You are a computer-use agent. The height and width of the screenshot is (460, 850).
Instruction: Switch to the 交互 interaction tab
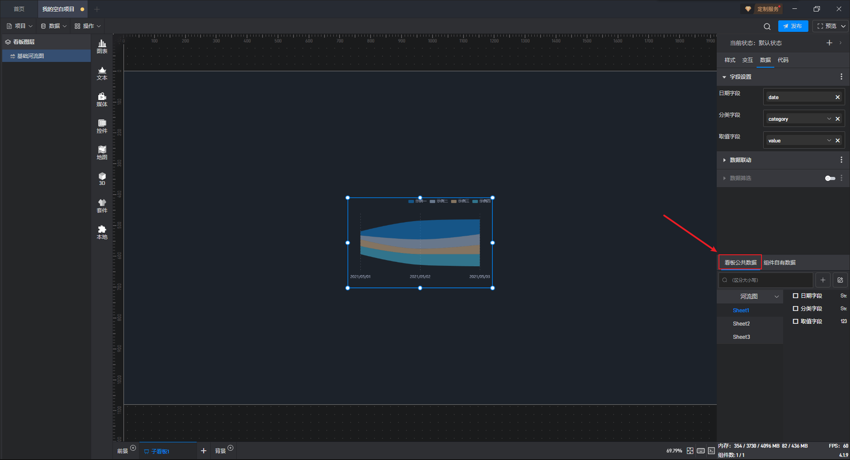click(747, 60)
